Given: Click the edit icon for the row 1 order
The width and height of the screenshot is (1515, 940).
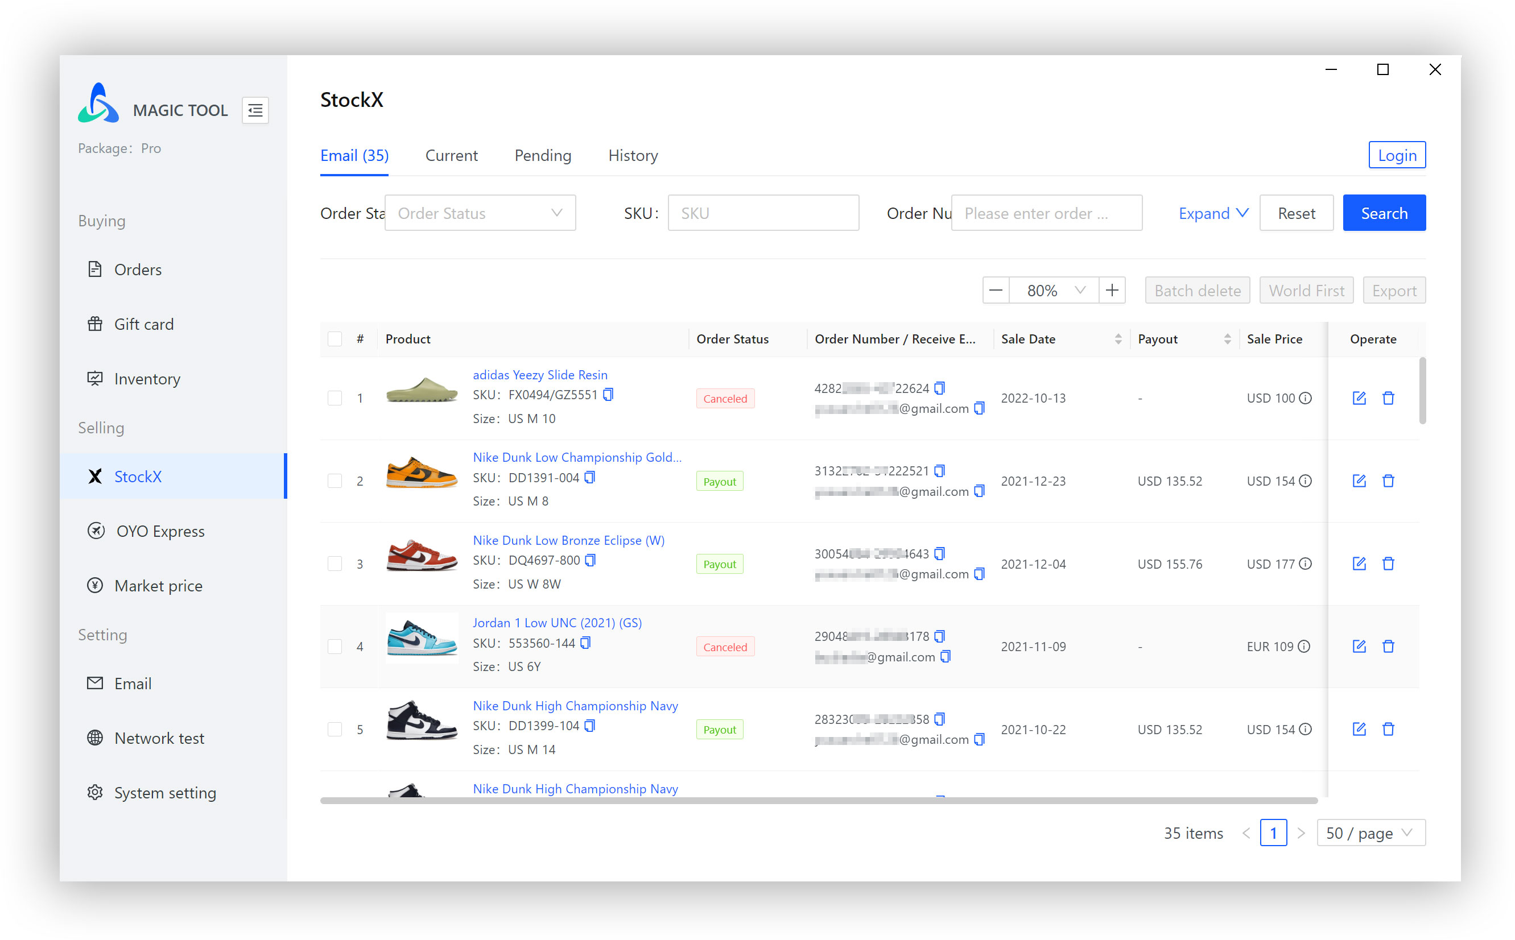Looking at the screenshot, I should coord(1359,399).
